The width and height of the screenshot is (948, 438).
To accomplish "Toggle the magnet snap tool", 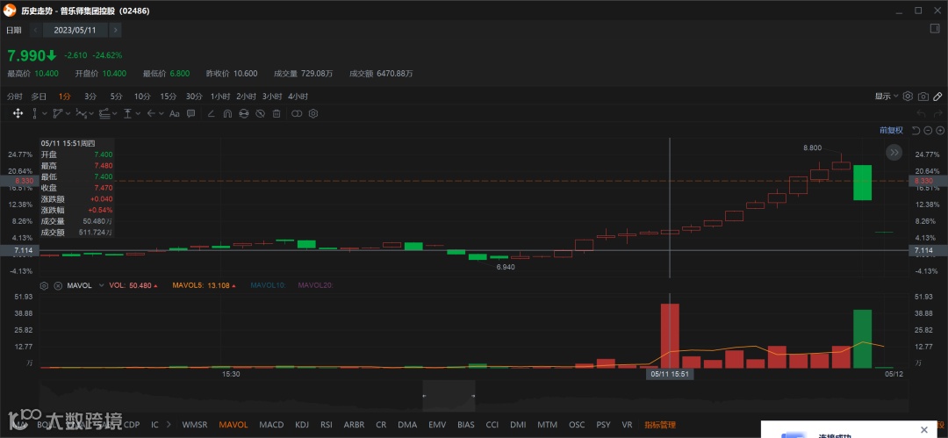I will coord(227,113).
